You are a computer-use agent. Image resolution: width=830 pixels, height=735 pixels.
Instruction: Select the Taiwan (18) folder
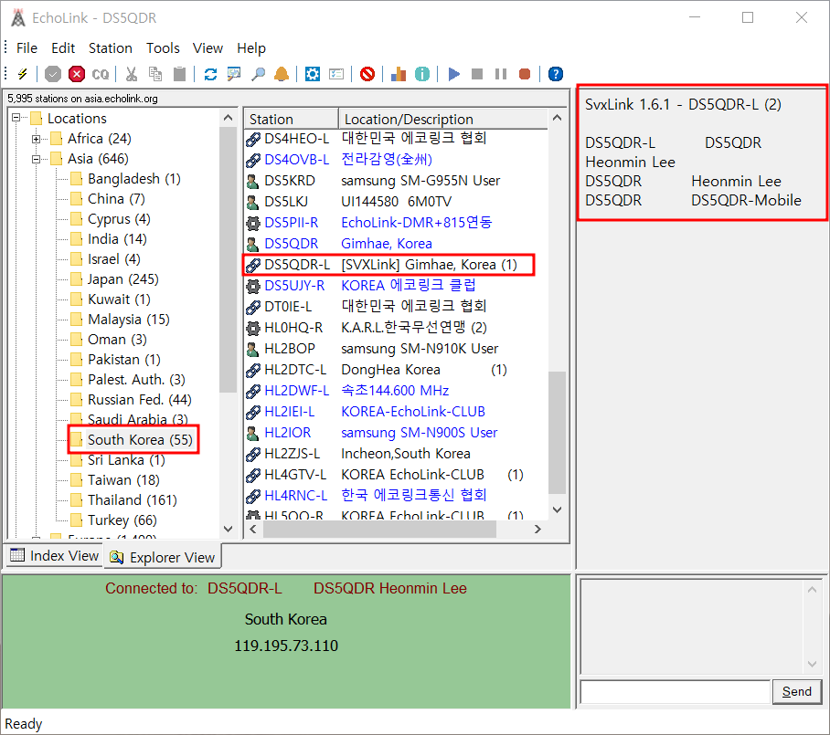click(123, 480)
